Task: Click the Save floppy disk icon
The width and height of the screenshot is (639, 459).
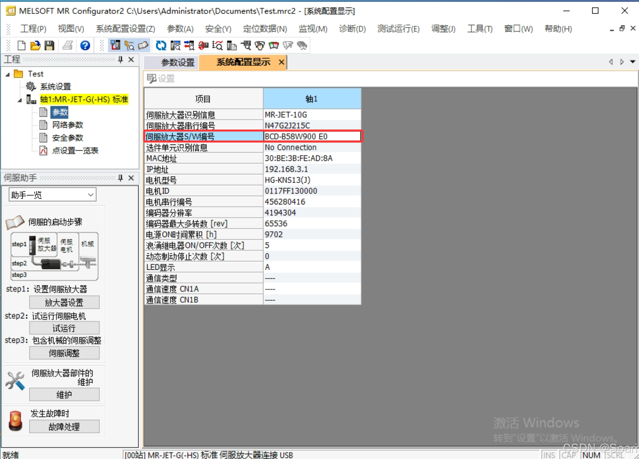Action: (x=49, y=45)
